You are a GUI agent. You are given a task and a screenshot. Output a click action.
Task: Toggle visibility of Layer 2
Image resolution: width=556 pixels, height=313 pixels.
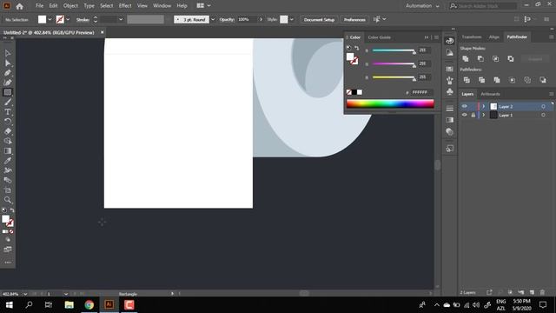(x=464, y=106)
